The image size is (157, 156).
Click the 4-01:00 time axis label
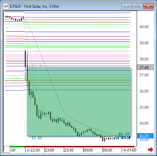[x=130, y=150]
